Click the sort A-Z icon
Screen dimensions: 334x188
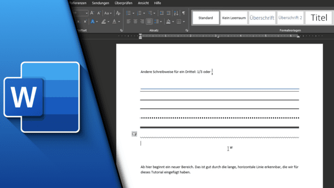pyautogui.click(x=176, y=13)
